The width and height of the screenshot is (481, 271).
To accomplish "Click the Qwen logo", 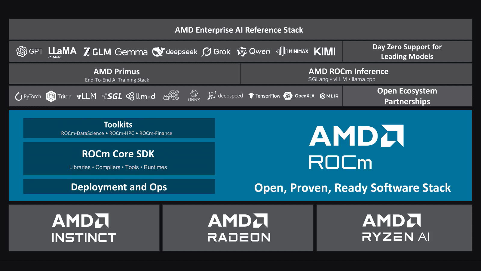I will pos(253,52).
